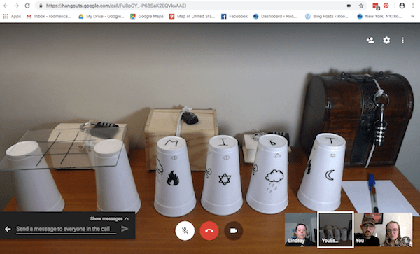
Task: Open the My Drive - Google bookmark
Action: click(101, 17)
